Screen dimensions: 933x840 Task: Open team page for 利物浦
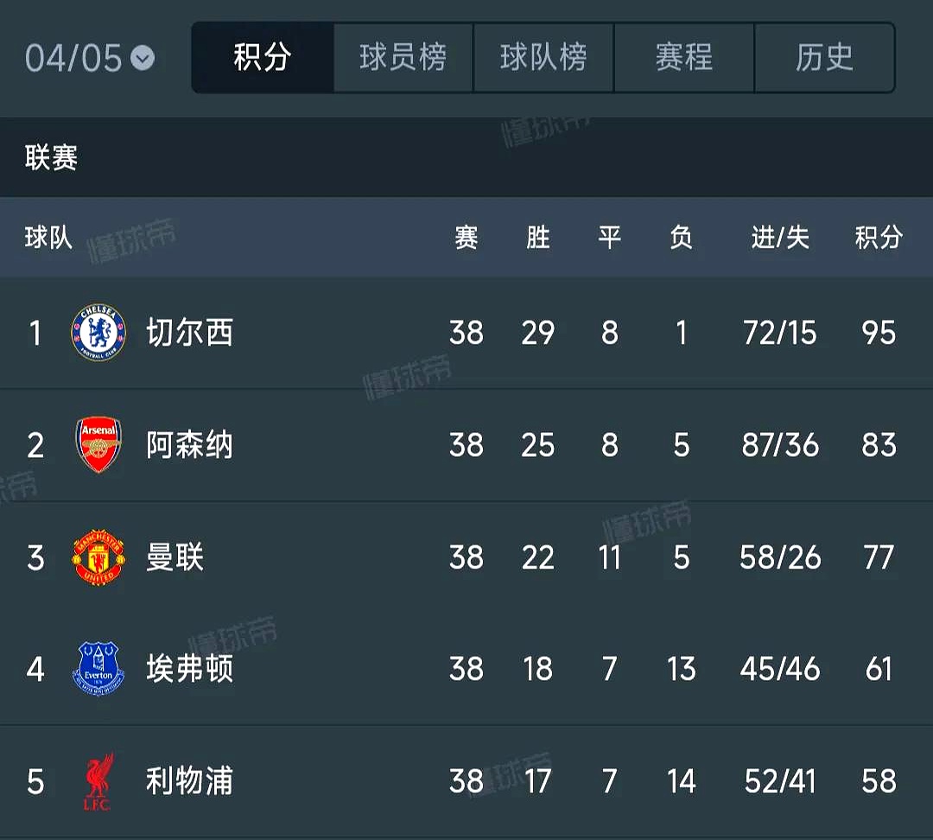tap(190, 781)
